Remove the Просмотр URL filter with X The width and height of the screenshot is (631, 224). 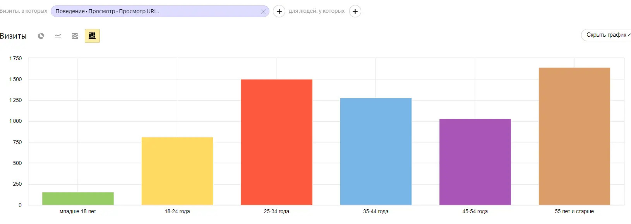point(263,12)
